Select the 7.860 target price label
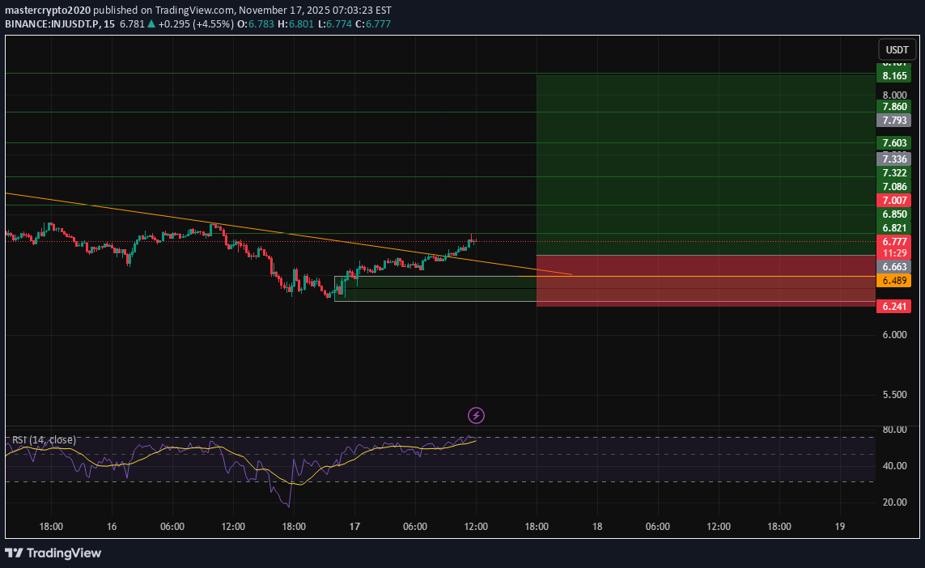 (x=894, y=106)
